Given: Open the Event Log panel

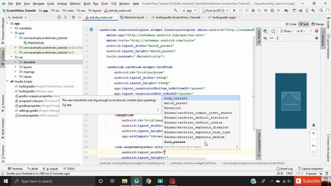Looking at the screenshot, I should pos(284,168).
